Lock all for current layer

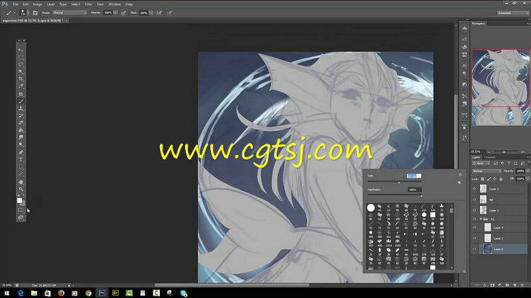pos(501,179)
